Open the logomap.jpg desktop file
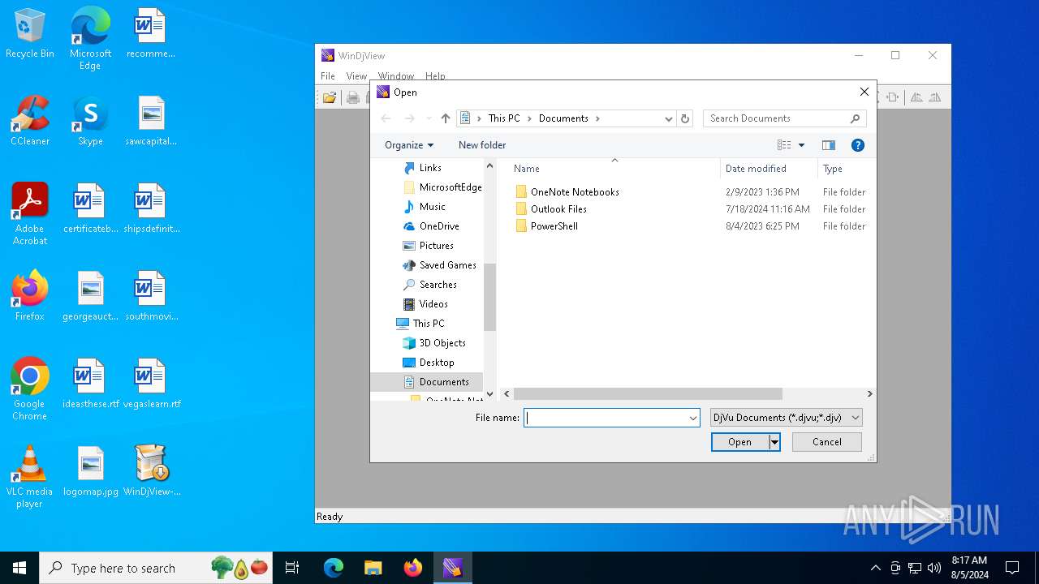Viewport: 1039px width, 584px height. tap(90, 471)
